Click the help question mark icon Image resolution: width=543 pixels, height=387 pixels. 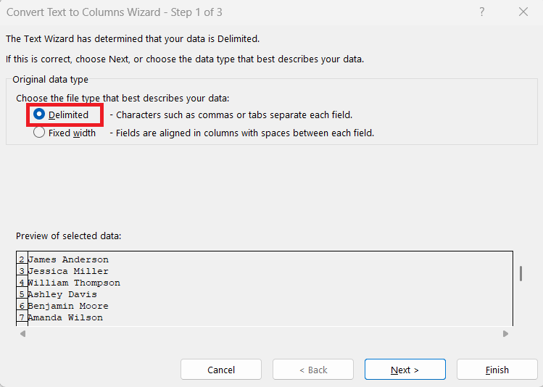click(481, 12)
